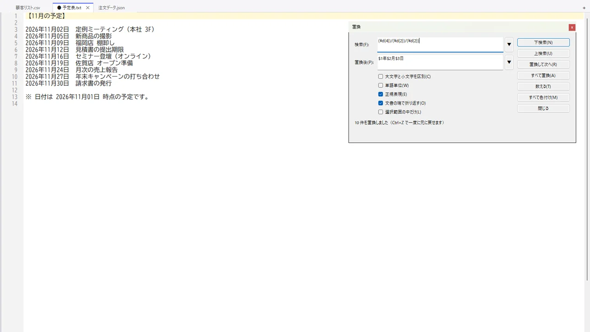Viewport: 590px width, 332px height.
Task: Switch to the 顧客リスト.csv tab
Action: click(28, 8)
